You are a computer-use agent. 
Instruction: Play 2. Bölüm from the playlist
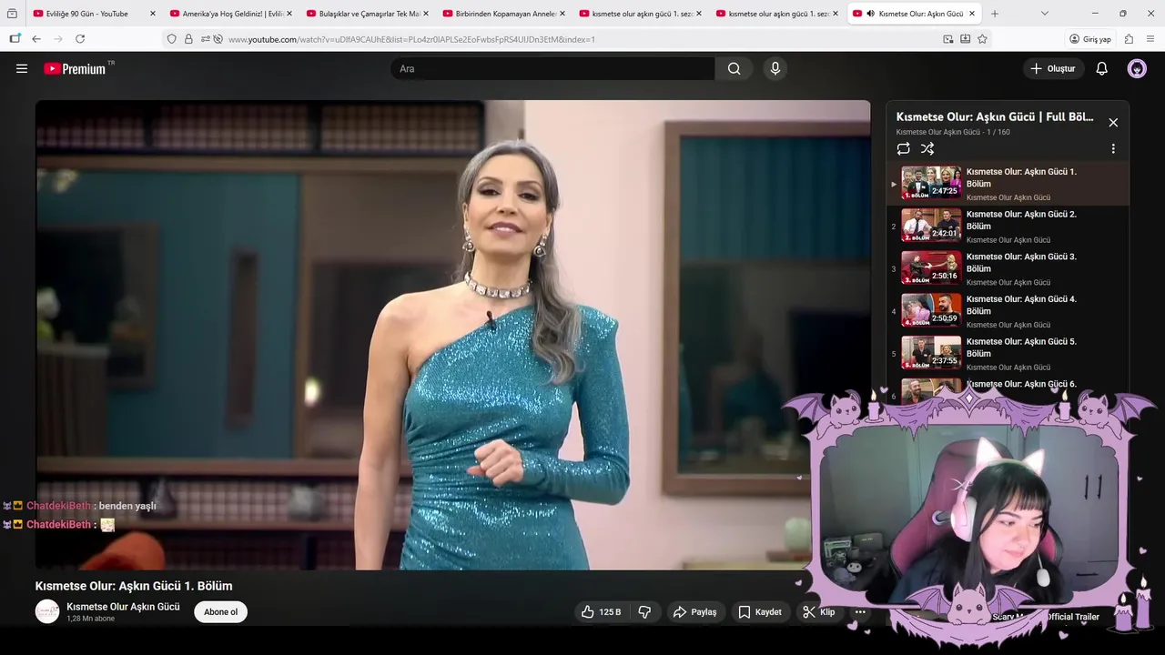point(1008,226)
